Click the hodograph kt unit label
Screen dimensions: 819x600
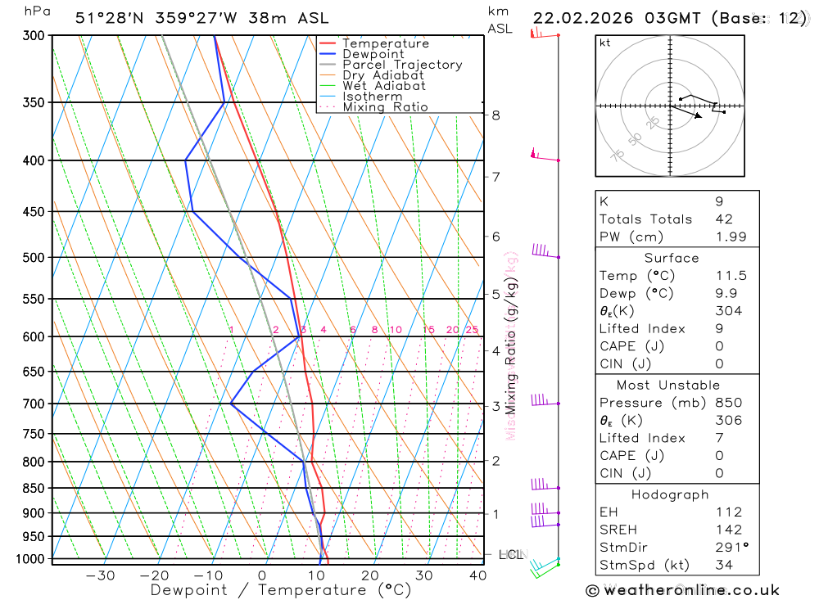605,43
